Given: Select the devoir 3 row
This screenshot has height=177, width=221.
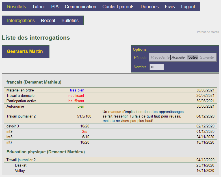Looking at the screenshot, I should click(x=110, y=126).
